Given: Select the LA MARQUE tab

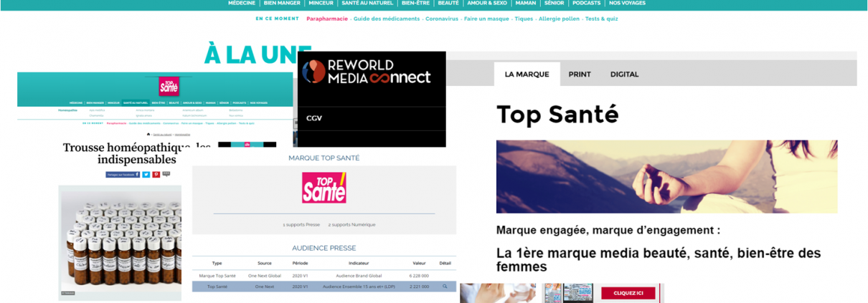Looking at the screenshot, I should click(527, 74).
